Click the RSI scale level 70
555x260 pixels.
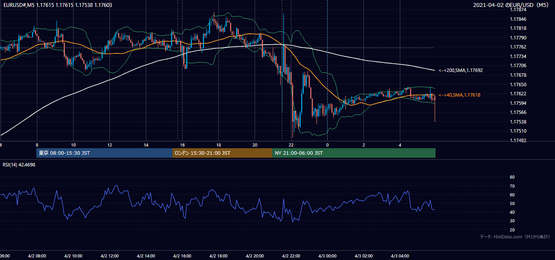pyautogui.click(x=512, y=186)
